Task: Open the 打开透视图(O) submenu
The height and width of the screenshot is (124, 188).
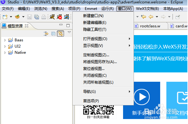Action: [x=103, y=39]
